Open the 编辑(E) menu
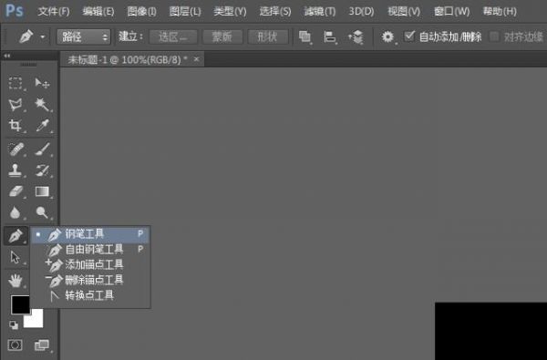The image size is (547, 360). (x=98, y=12)
